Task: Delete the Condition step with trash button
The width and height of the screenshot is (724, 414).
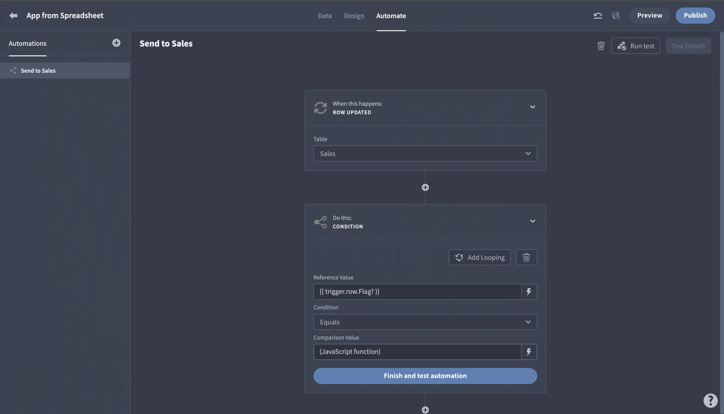Action: pyautogui.click(x=526, y=257)
